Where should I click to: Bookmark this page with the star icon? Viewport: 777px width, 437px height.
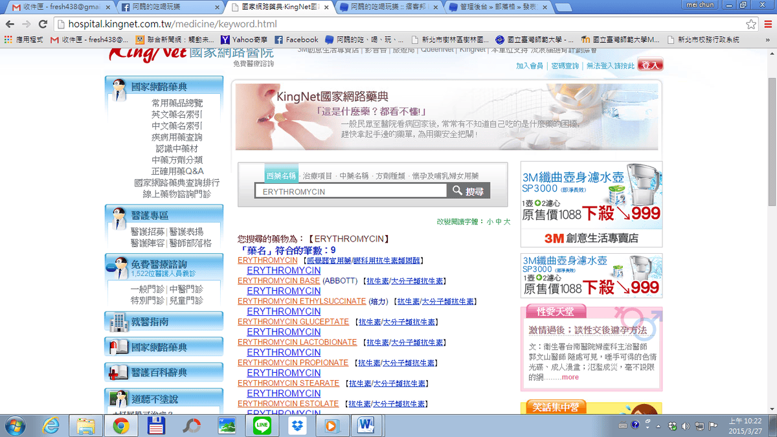[x=750, y=25]
